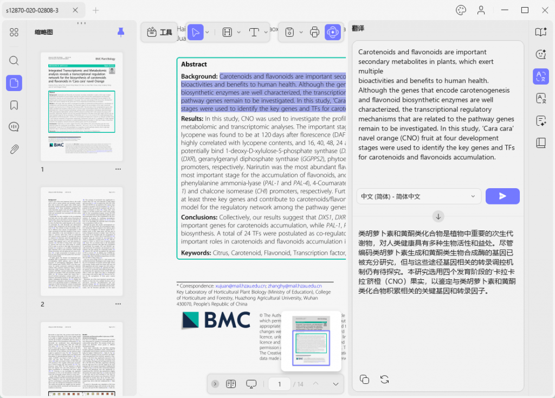
Task: Open the bookmarks panel icon
Action: click(14, 105)
